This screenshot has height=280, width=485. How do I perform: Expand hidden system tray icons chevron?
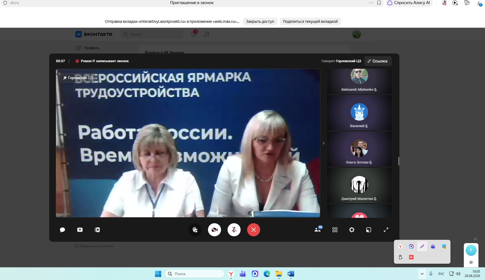tap(422, 274)
